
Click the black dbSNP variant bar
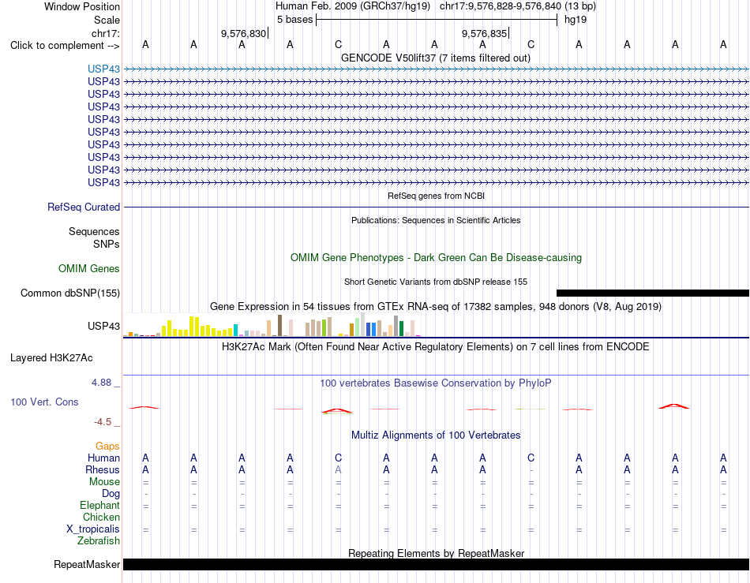(x=652, y=293)
